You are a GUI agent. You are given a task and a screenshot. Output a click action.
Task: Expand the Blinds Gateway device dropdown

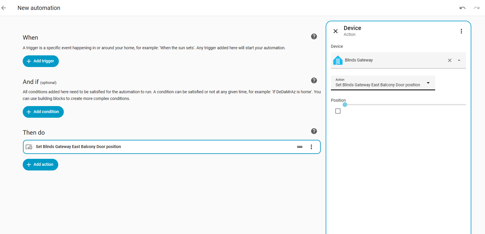(x=459, y=60)
